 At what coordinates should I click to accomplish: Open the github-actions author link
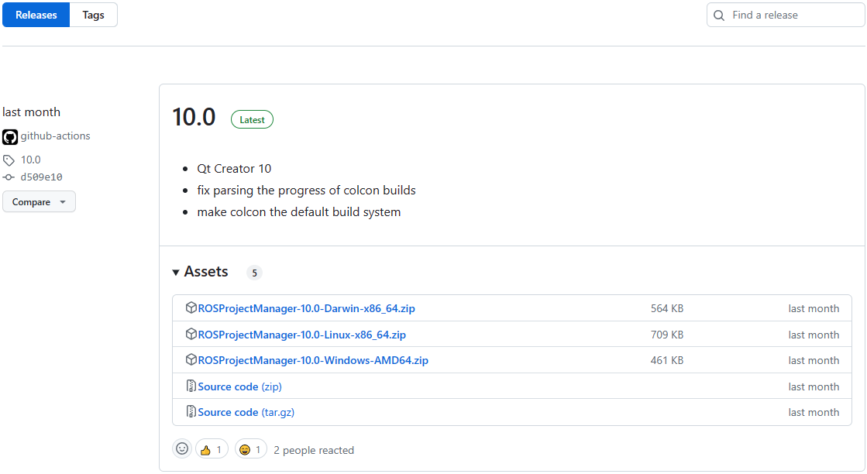pos(55,136)
